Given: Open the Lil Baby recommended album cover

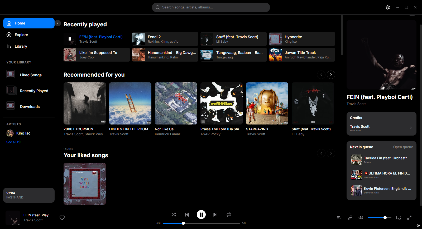Looking at the screenshot, I should point(313,103).
